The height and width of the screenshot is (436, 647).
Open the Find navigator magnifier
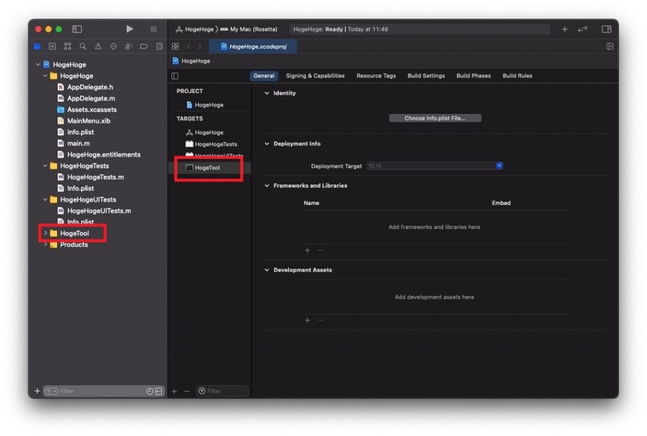(x=83, y=46)
